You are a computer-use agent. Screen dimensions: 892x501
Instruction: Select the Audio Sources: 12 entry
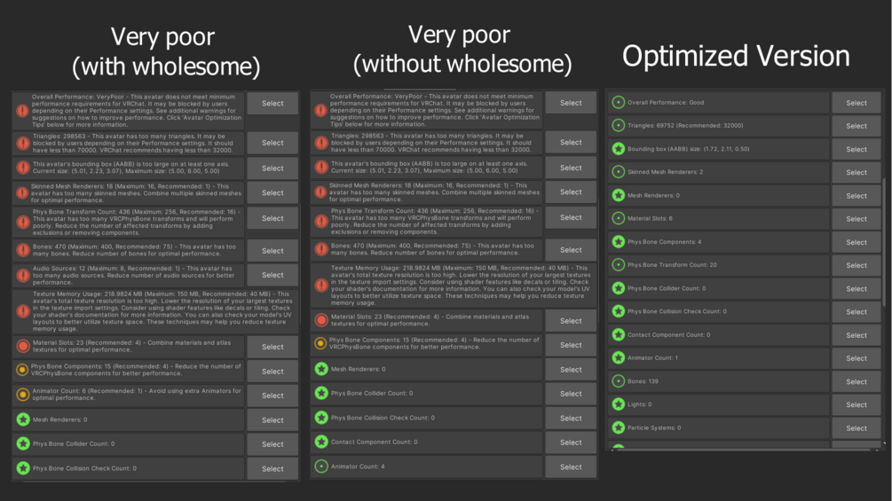coord(272,275)
